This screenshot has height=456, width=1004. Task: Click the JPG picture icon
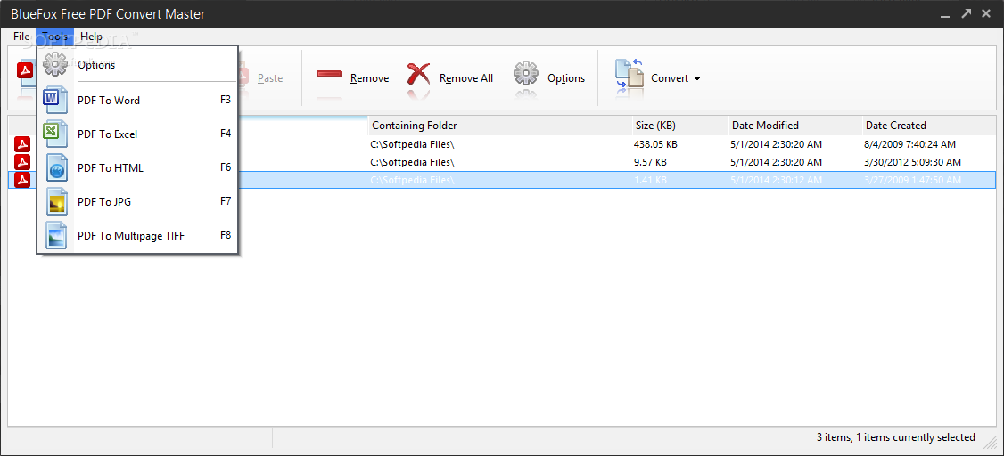pyautogui.click(x=55, y=202)
